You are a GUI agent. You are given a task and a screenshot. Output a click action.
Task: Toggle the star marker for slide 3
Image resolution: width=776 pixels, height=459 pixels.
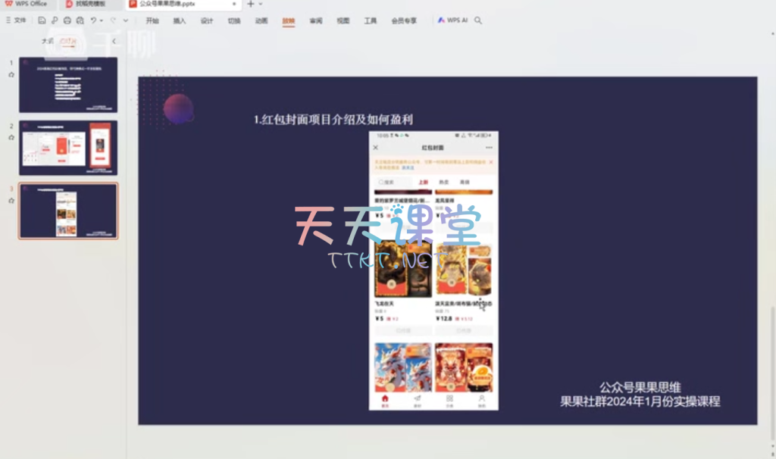tap(11, 200)
